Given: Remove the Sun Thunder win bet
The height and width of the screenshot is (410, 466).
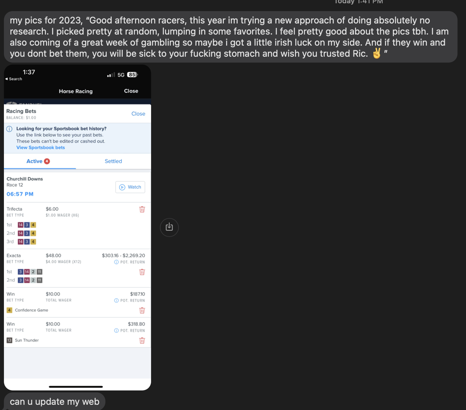Looking at the screenshot, I should [142, 341].
